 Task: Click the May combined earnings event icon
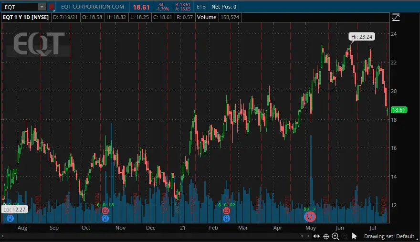(x=310, y=216)
